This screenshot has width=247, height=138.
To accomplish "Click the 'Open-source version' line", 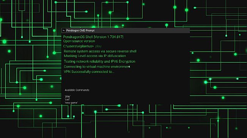I will click(x=79, y=41).
